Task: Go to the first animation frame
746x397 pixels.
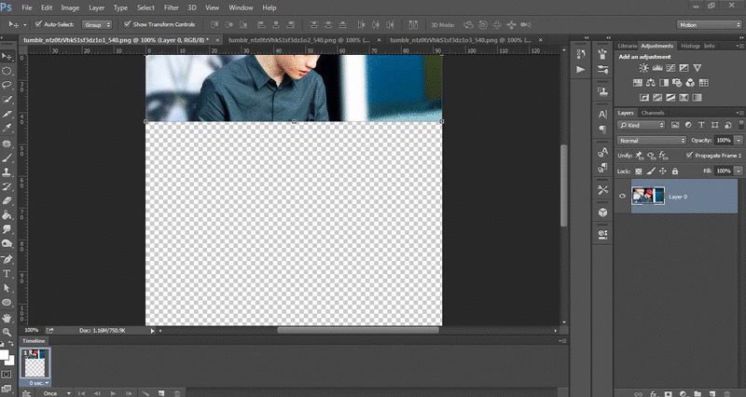Action: point(82,393)
